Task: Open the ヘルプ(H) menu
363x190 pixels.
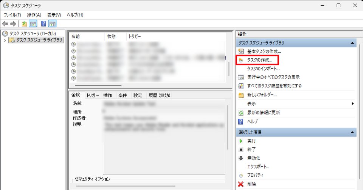Action: [x=75, y=15]
